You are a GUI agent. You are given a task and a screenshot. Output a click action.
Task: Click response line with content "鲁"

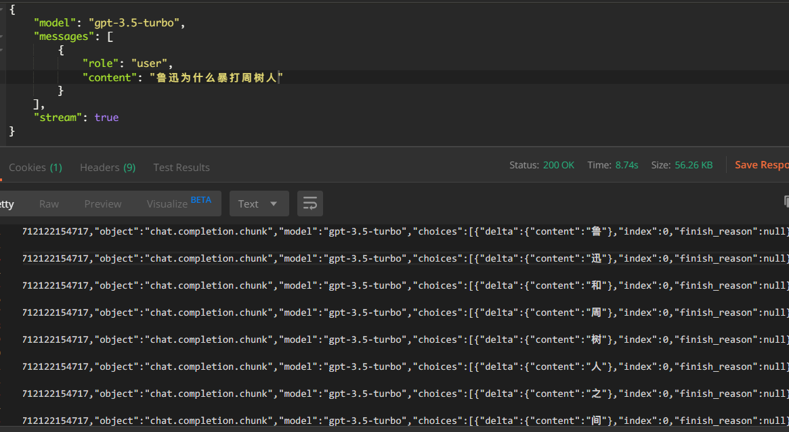tap(405, 231)
